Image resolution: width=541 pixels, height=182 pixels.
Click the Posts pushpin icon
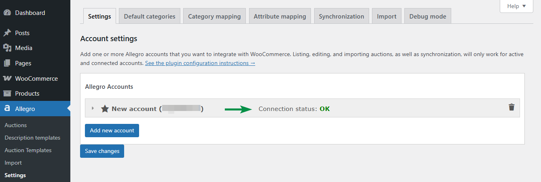click(7, 33)
